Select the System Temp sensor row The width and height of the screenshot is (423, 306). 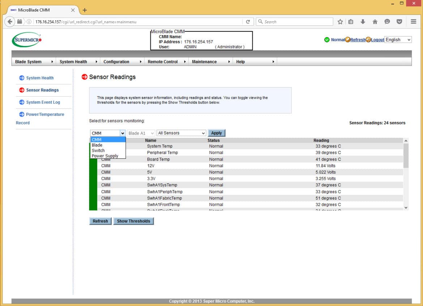[250, 146]
